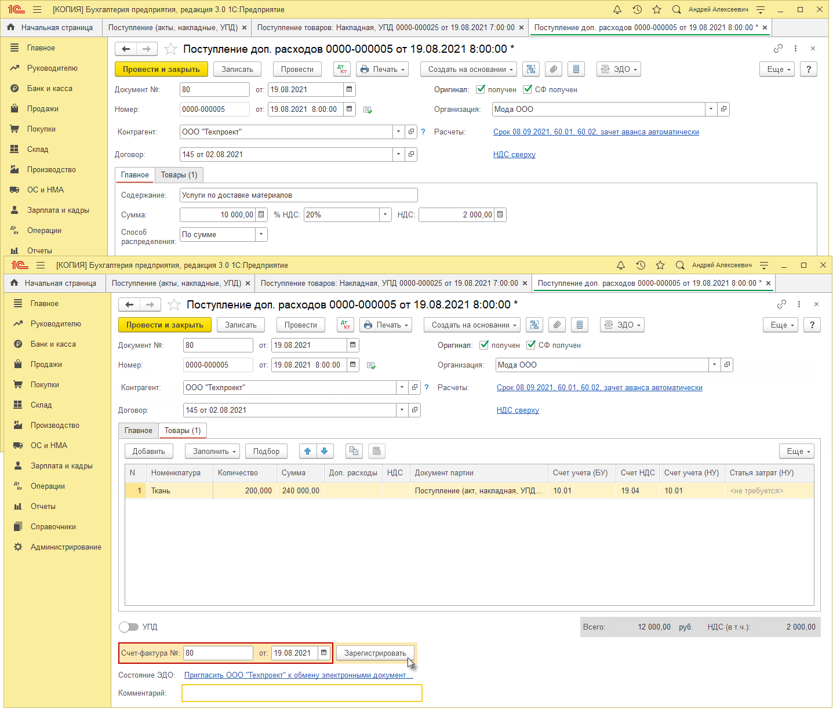Viewport: 833px width, 709px height.
Task: Open calculator for Сумма field in upper window
Action: pyautogui.click(x=261, y=214)
